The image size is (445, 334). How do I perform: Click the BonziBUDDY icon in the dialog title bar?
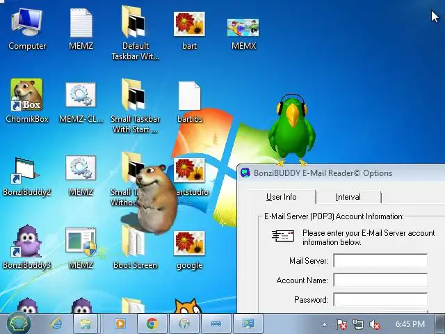(245, 173)
